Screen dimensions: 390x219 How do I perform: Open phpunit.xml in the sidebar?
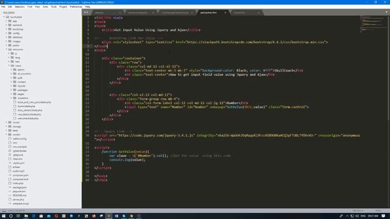(19, 191)
